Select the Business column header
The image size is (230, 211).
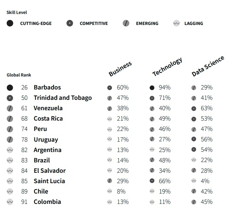(120, 69)
